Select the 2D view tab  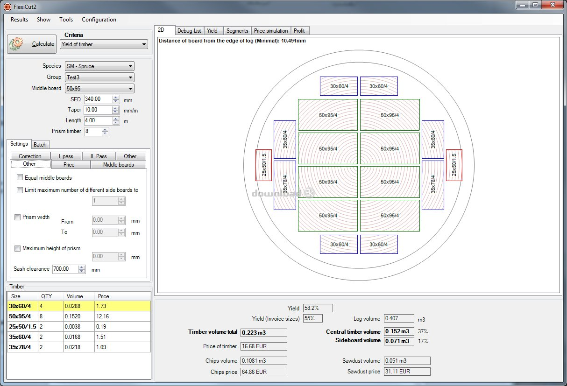(x=164, y=30)
